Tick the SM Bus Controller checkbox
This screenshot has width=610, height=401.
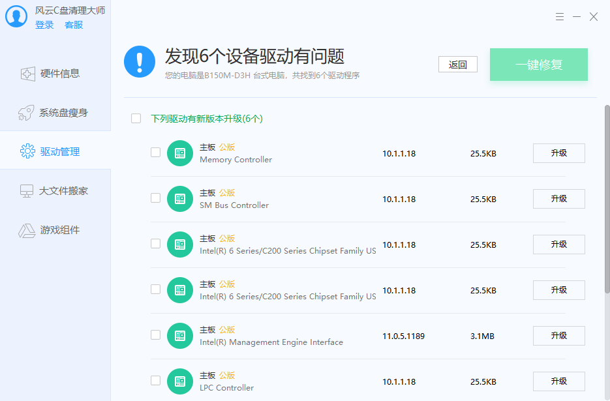click(155, 198)
